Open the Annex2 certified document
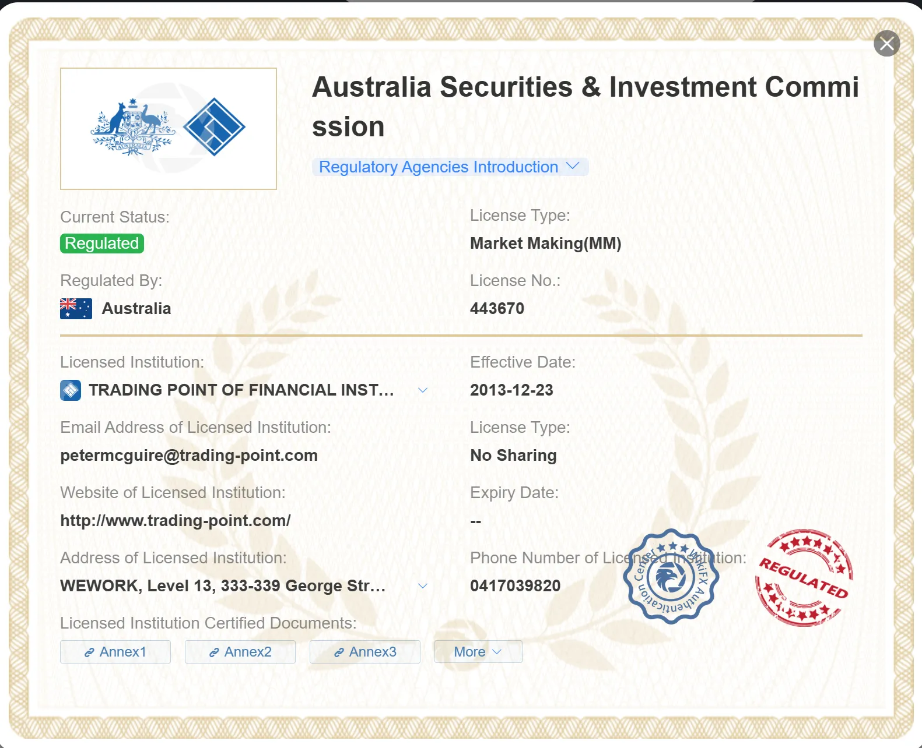The image size is (922, 748). click(x=240, y=652)
